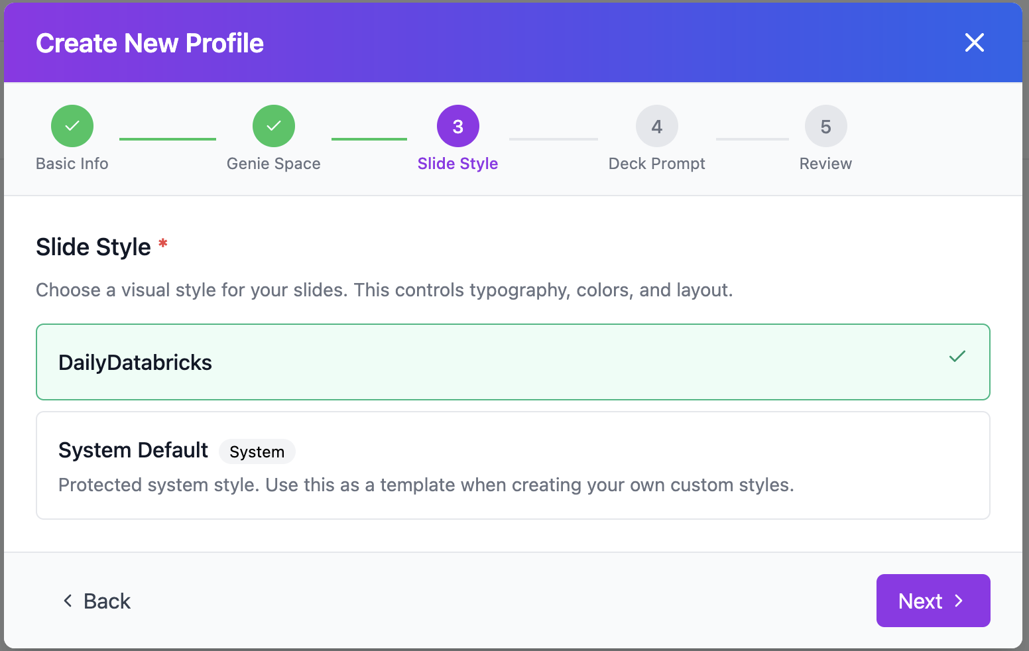Choose the System Default slide style
Screen dimensions: 1029x651
click(x=512, y=465)
